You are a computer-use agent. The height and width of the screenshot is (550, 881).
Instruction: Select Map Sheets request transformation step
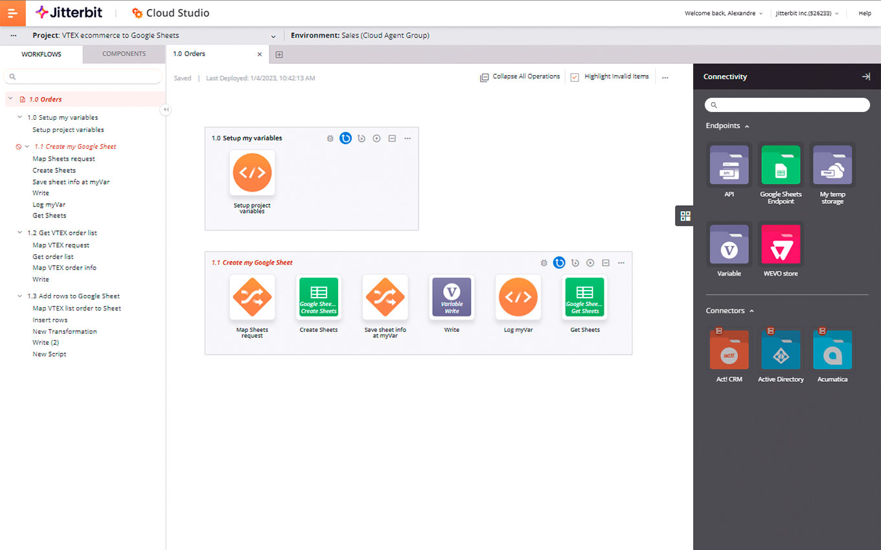tap(252, 297)
